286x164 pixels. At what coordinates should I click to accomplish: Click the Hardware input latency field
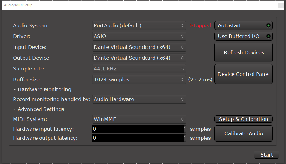(x=138, y=129)
